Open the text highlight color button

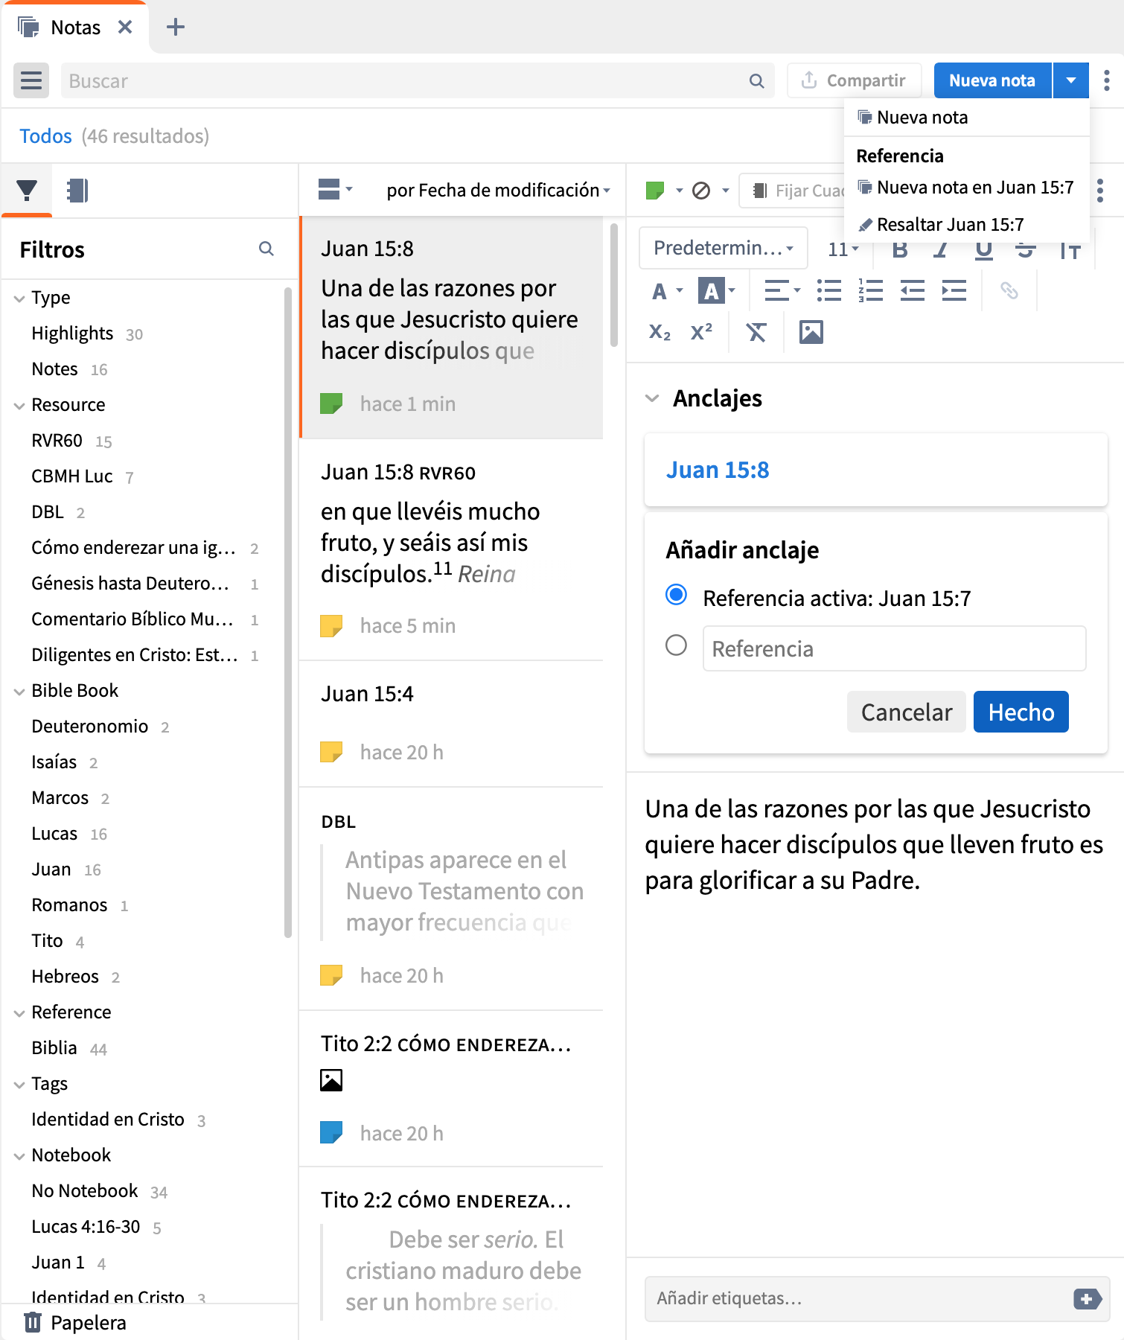coord(716,290)
